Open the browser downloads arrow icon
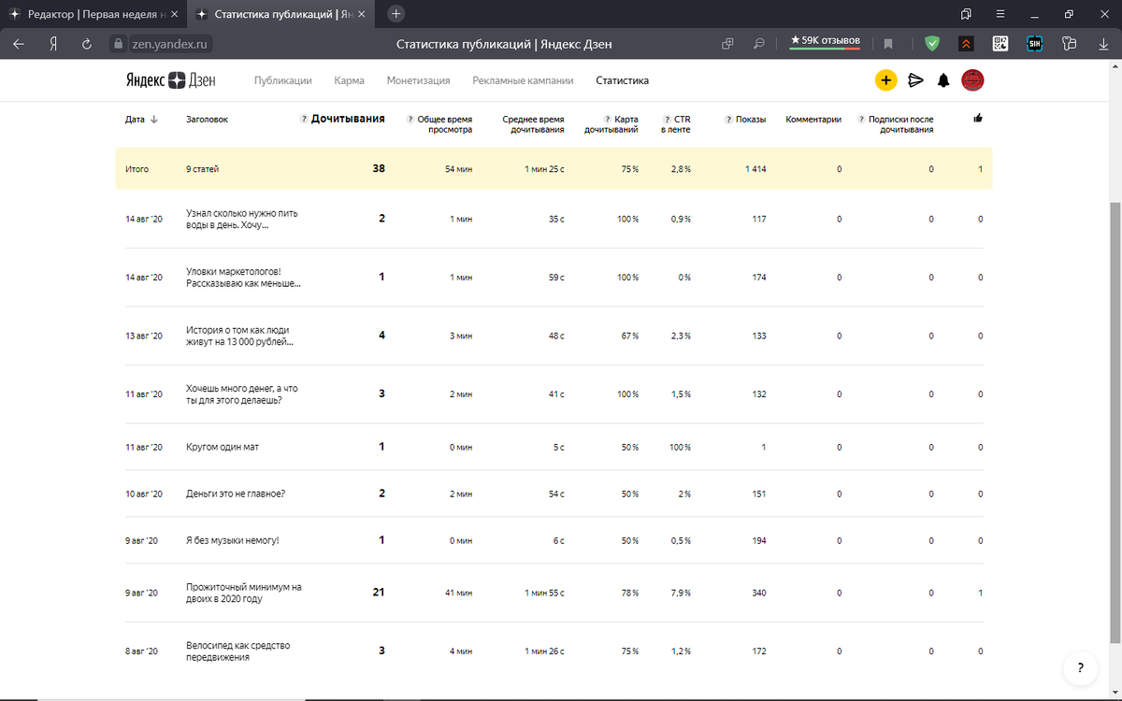The width and height of the screenshot is (1122, 701). pos(1103,43)
